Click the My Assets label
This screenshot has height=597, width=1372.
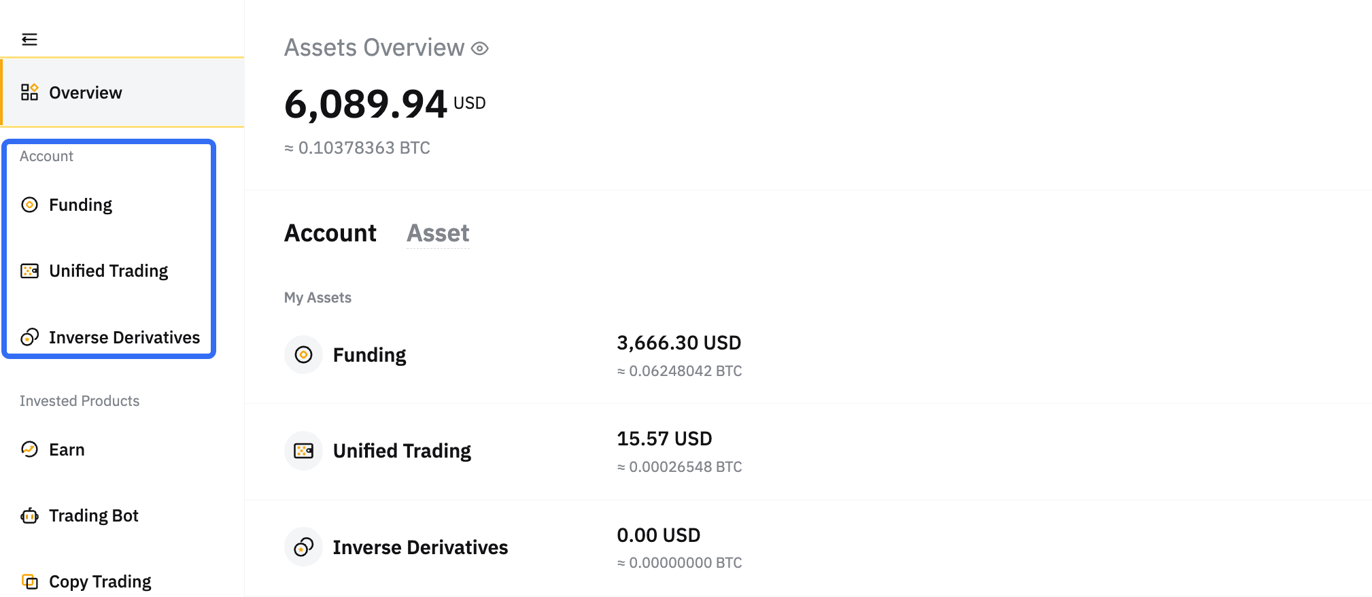318,297
